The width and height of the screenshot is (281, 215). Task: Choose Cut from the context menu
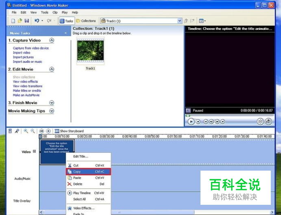(89, 165)
